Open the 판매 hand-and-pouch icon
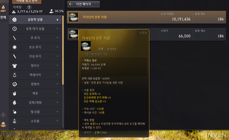This screenshot has width=229, height=140. pos(3,9)
